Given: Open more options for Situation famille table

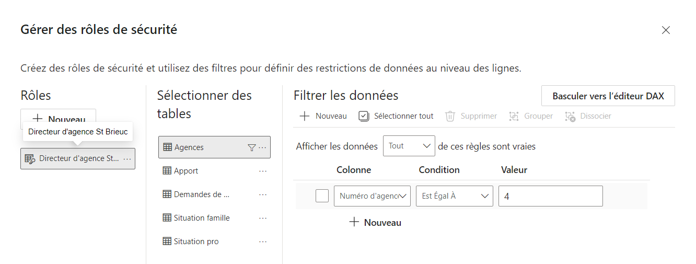Looking at the screenshot, I should [x=263, y=218].
